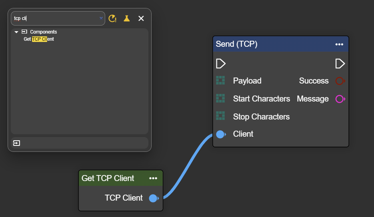Viewport: 374px width, 217px height.
Task: Click the component icon in search footer
Action: click(16, 143)
